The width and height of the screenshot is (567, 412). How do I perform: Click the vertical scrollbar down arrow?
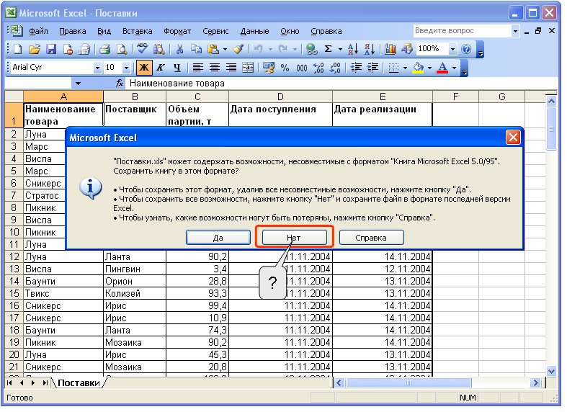(551, 371)
